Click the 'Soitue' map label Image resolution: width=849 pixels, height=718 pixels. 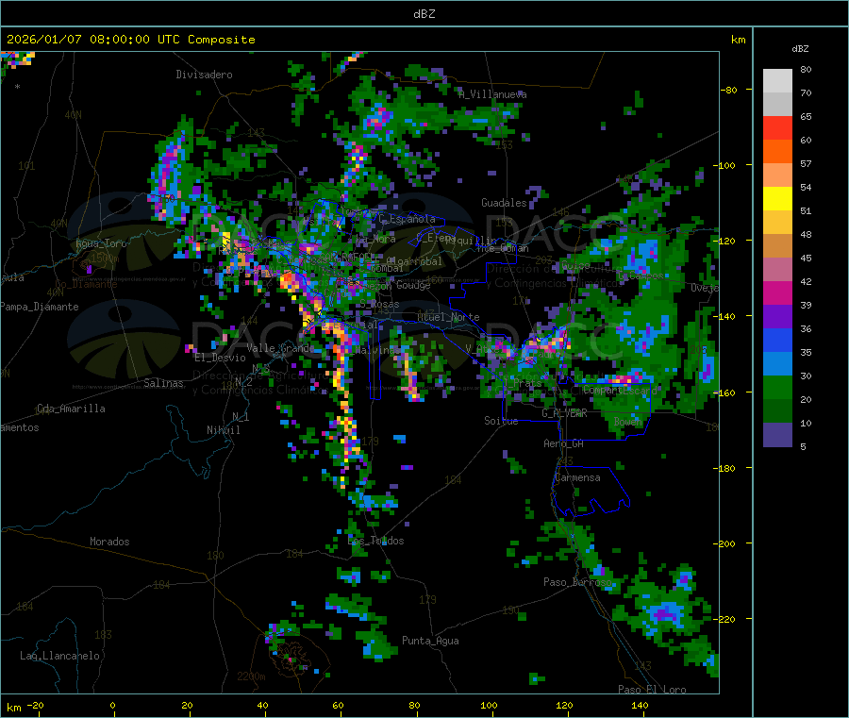click(x=501, y=421)
